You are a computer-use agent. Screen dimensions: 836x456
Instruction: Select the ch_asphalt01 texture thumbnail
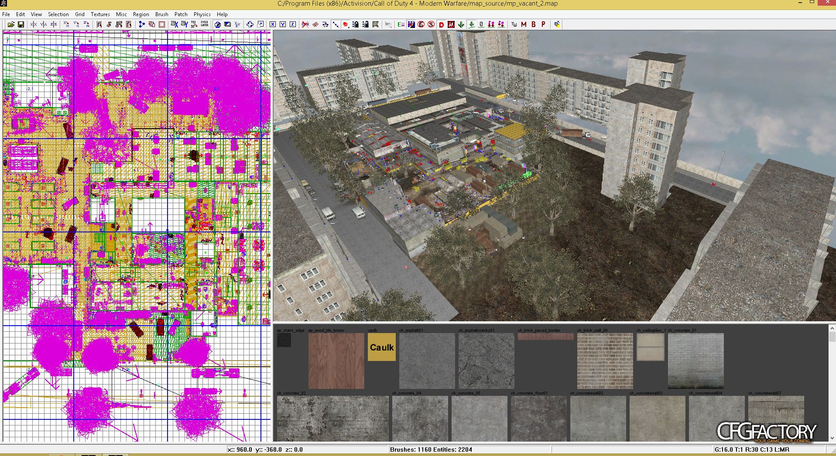[x=427, y=361]
